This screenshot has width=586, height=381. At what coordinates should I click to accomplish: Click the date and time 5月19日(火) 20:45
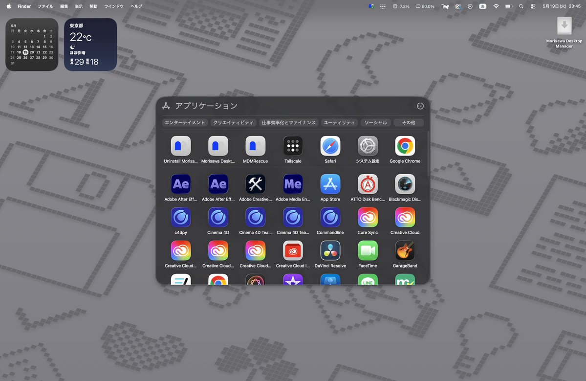point(562,6)
